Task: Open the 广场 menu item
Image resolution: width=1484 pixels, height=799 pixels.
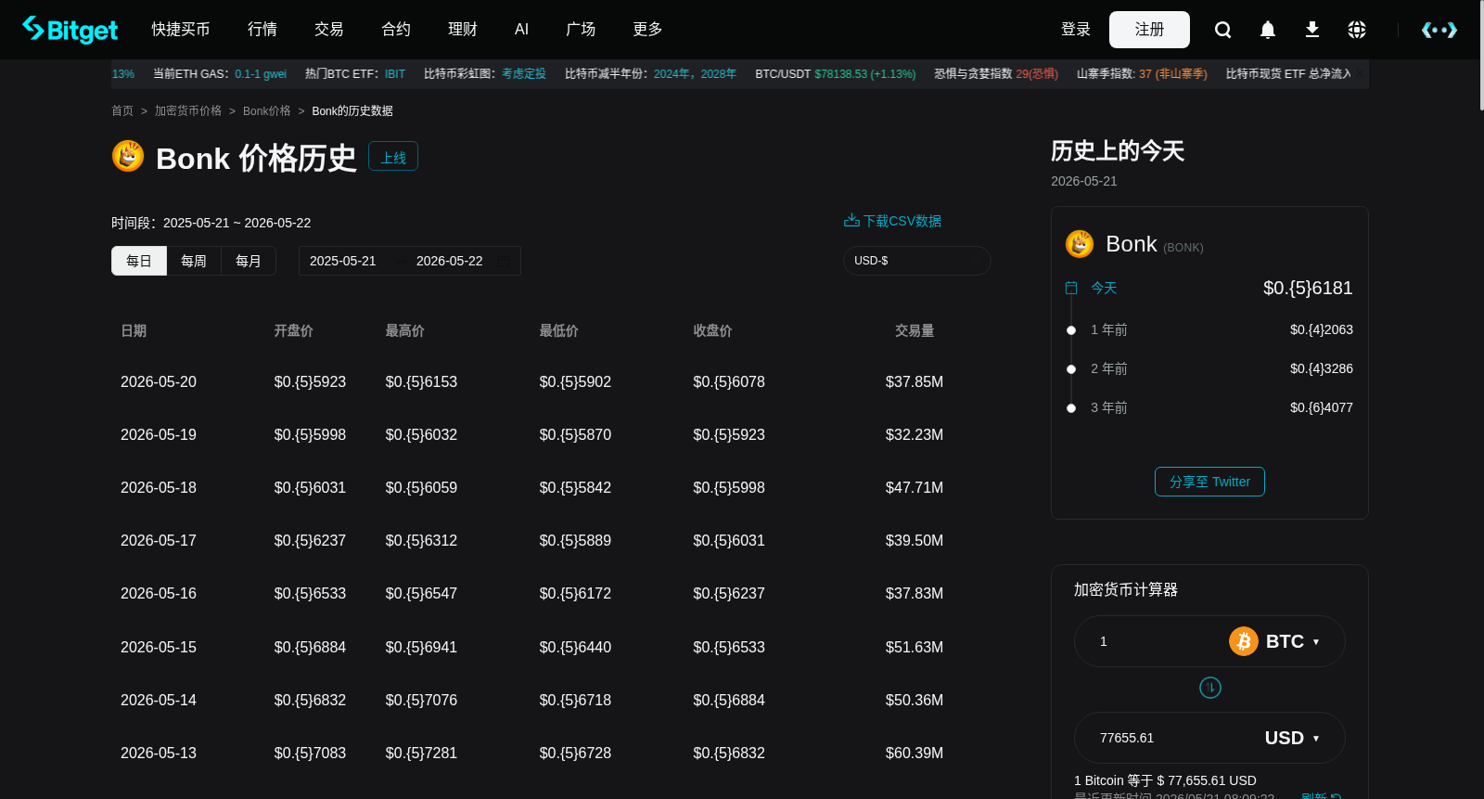Action: click(581, 30)
